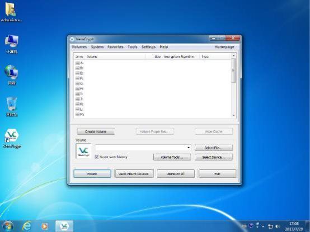Click Encryption Algorithm column header
Screen dimensions: 310x232
click(x=181, y=56)
